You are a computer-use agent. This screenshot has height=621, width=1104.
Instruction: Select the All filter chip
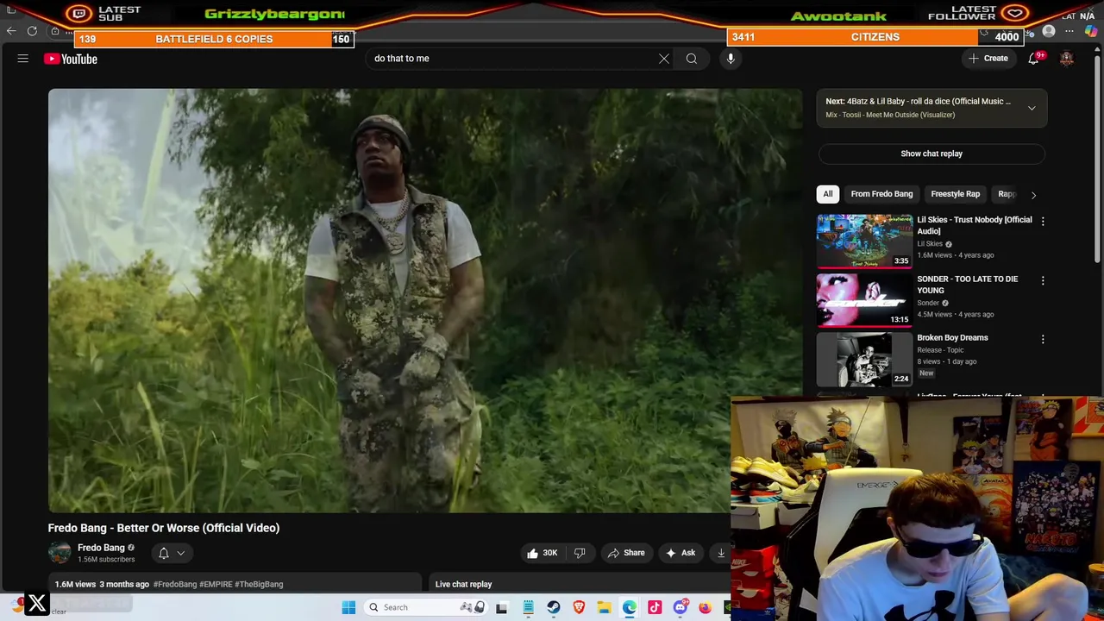828,194
